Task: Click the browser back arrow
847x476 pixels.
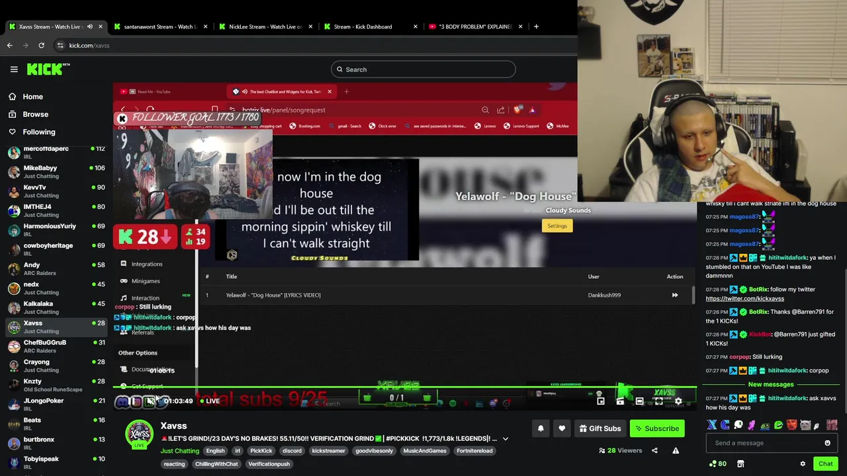Action: (x=9, y=45)
